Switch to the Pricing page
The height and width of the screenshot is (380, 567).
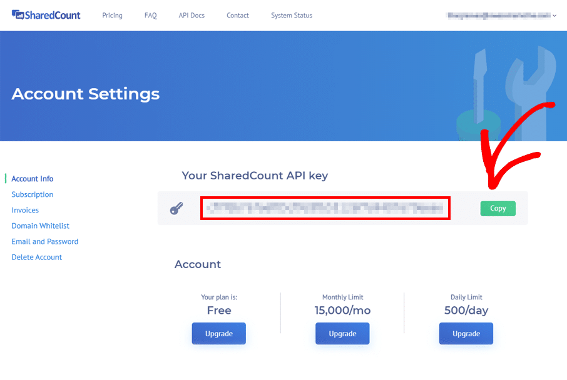(x=112, y=15)
